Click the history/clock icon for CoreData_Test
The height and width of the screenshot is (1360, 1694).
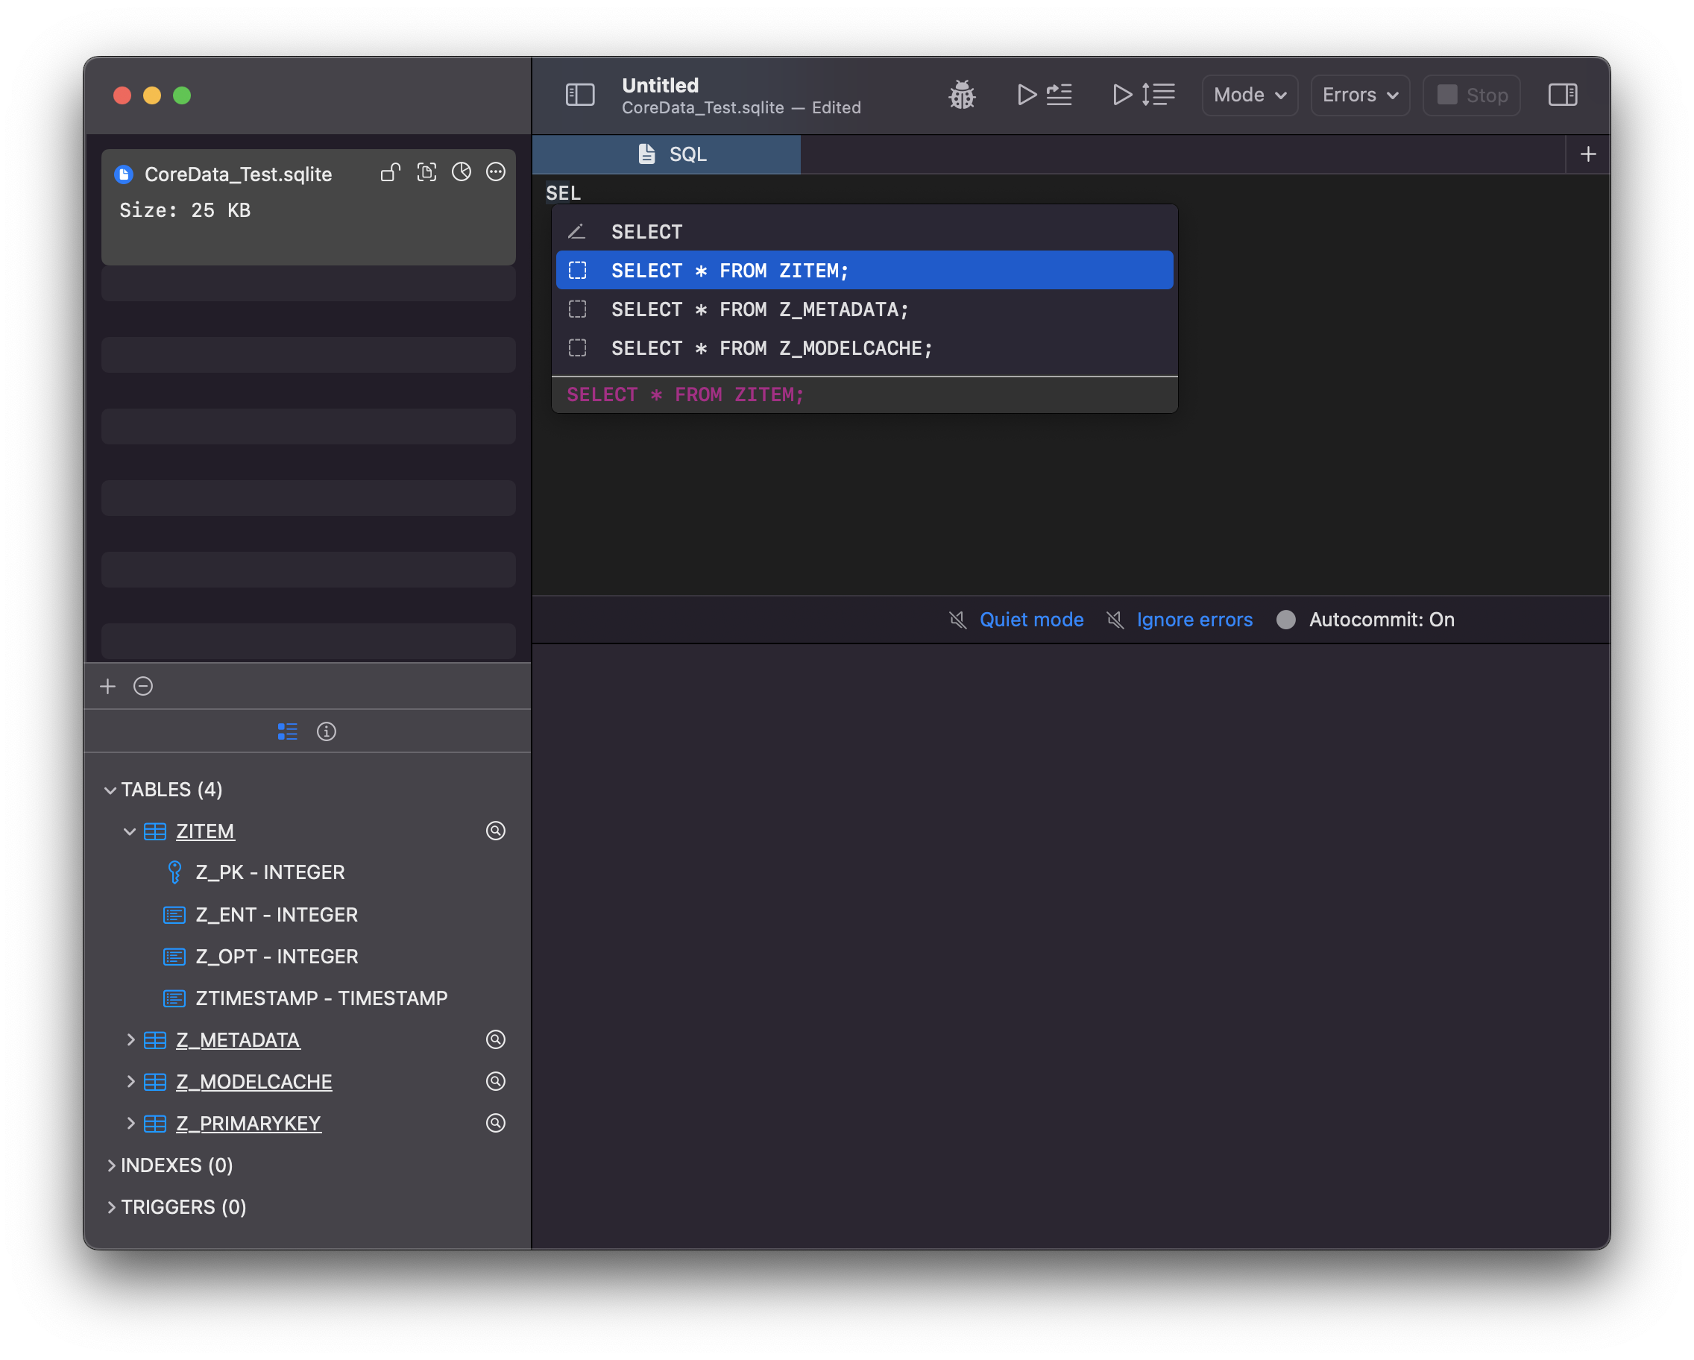(x=463, y=172)
